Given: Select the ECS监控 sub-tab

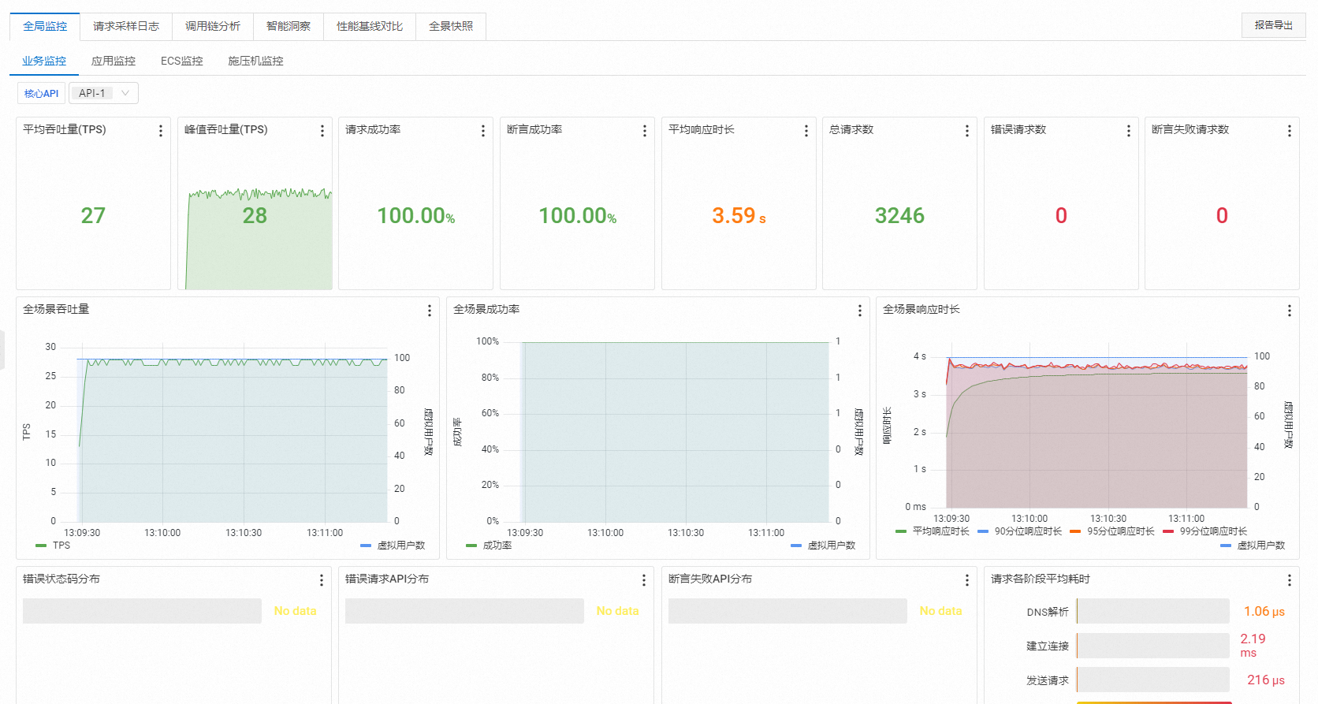Looking at the screenshot, I should pos(182,61).
